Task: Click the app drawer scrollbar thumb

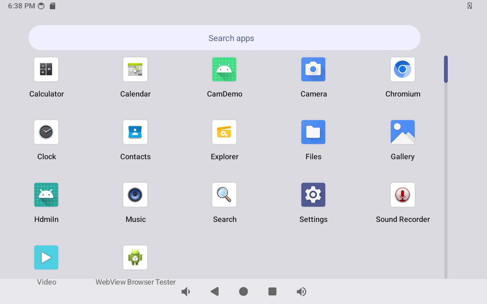Action: coord(446,69)
